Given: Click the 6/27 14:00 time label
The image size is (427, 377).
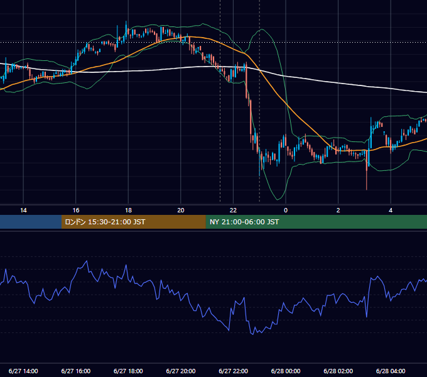Looking at the screenshot, I should 23,371.
